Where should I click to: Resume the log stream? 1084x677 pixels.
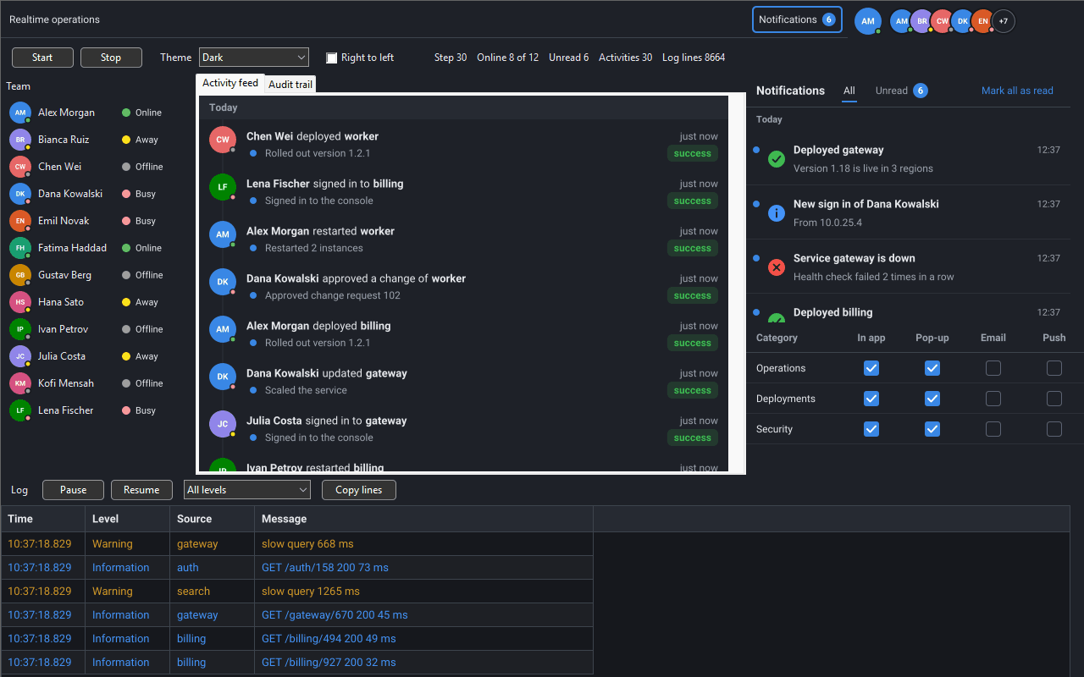point(141,490)
